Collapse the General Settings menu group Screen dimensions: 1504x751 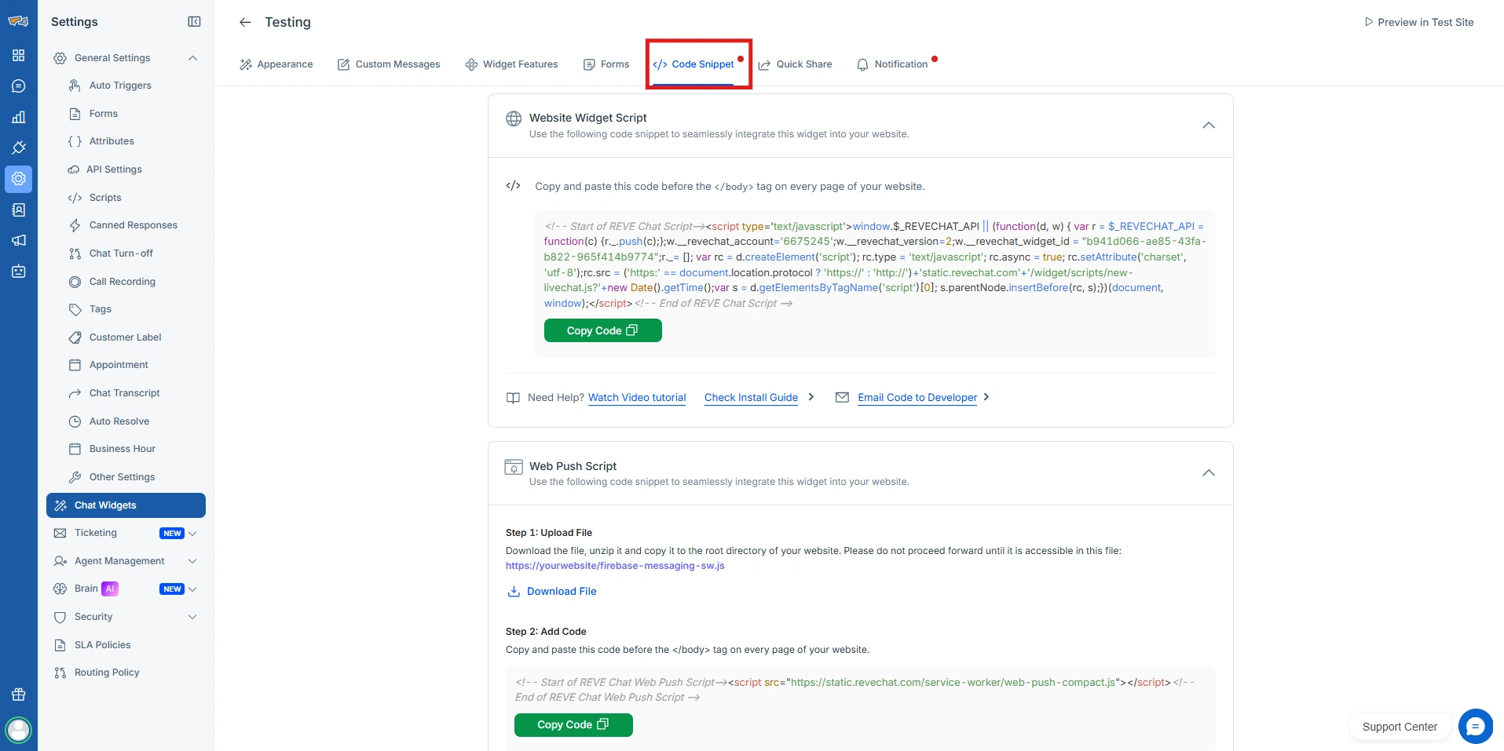point(192,58)
